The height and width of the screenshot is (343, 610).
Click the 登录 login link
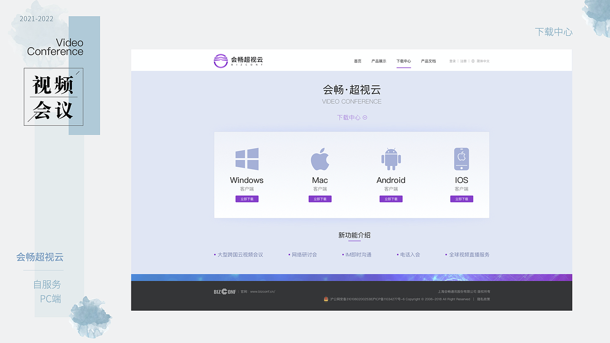point(452,61)
